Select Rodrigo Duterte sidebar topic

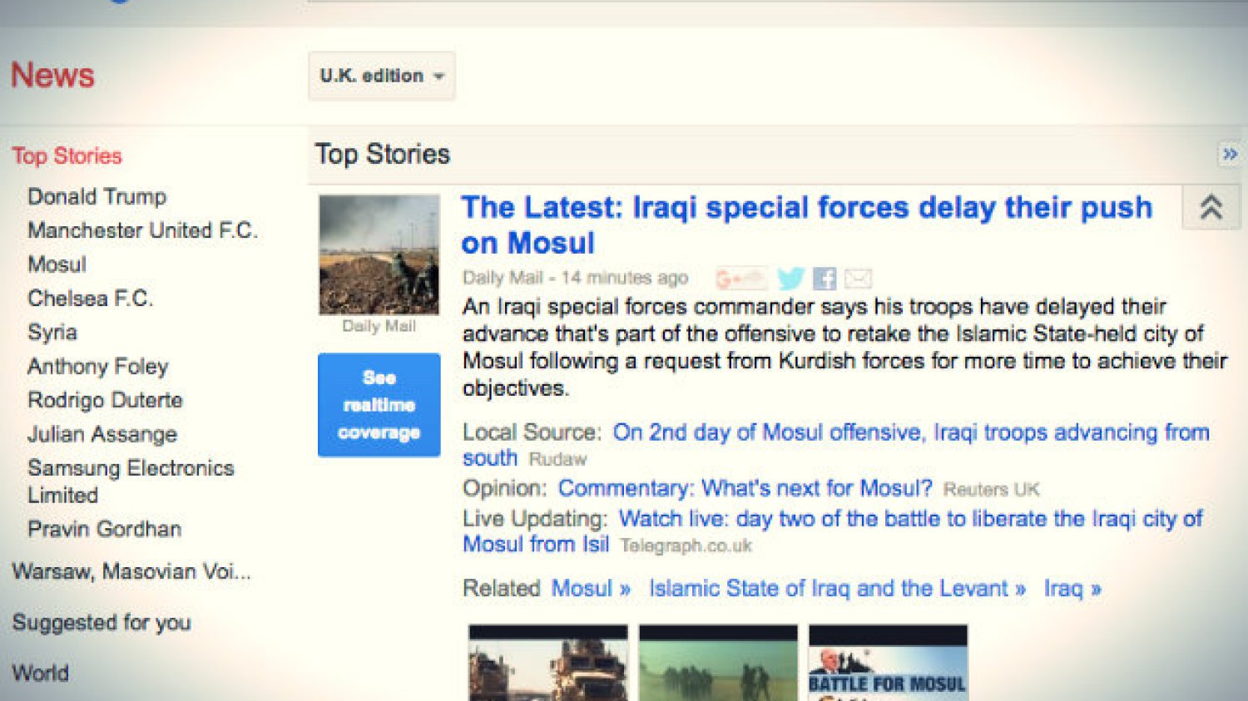click(105, 400)
